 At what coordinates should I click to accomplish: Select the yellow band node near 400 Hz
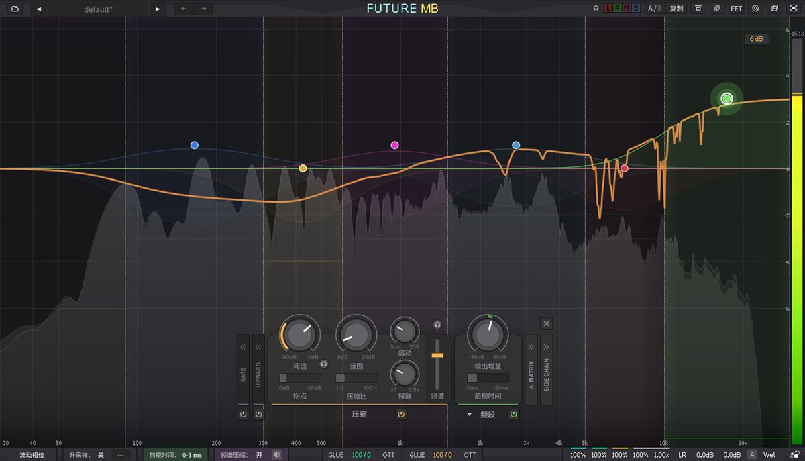[303, 168]
